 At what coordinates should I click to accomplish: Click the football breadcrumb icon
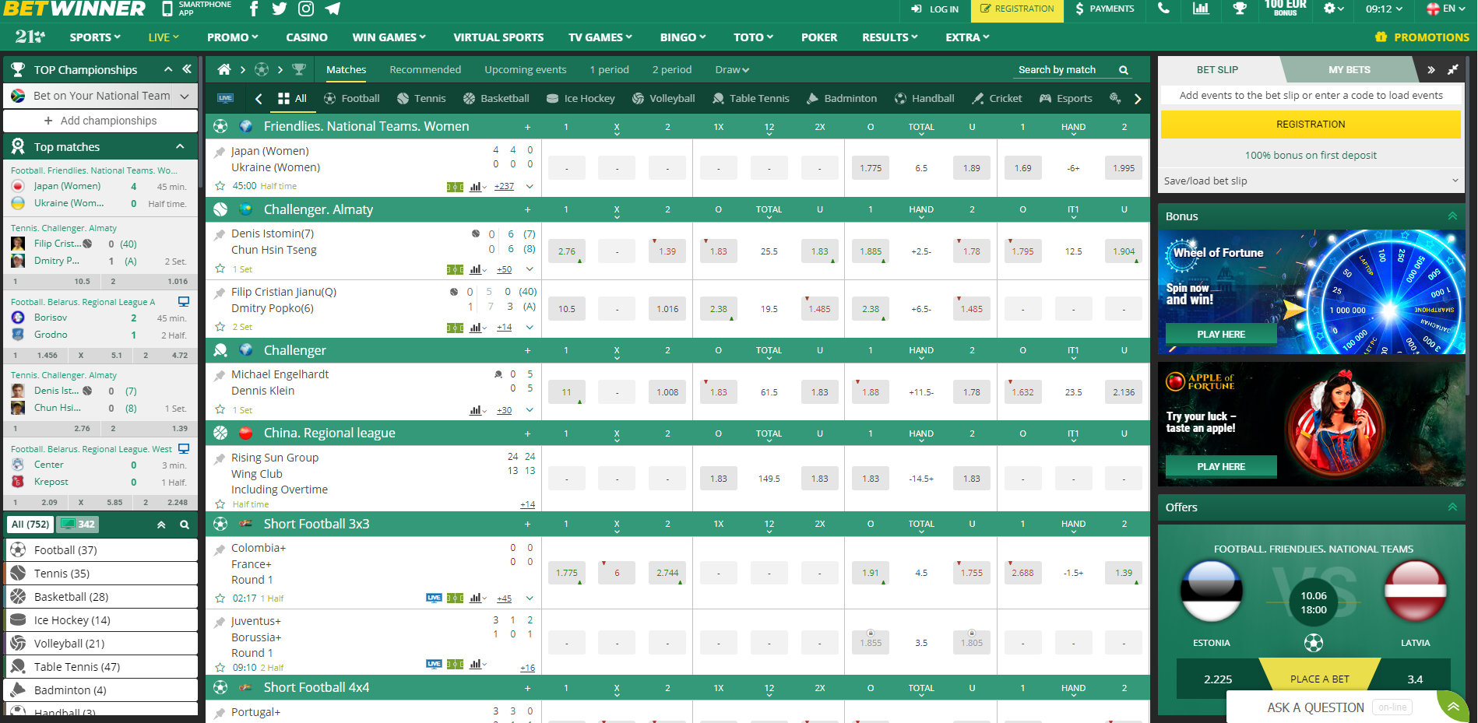[x=262, y=69]
